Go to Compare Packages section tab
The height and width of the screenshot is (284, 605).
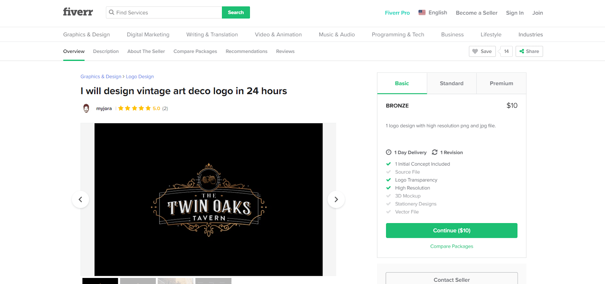point(195,51)
